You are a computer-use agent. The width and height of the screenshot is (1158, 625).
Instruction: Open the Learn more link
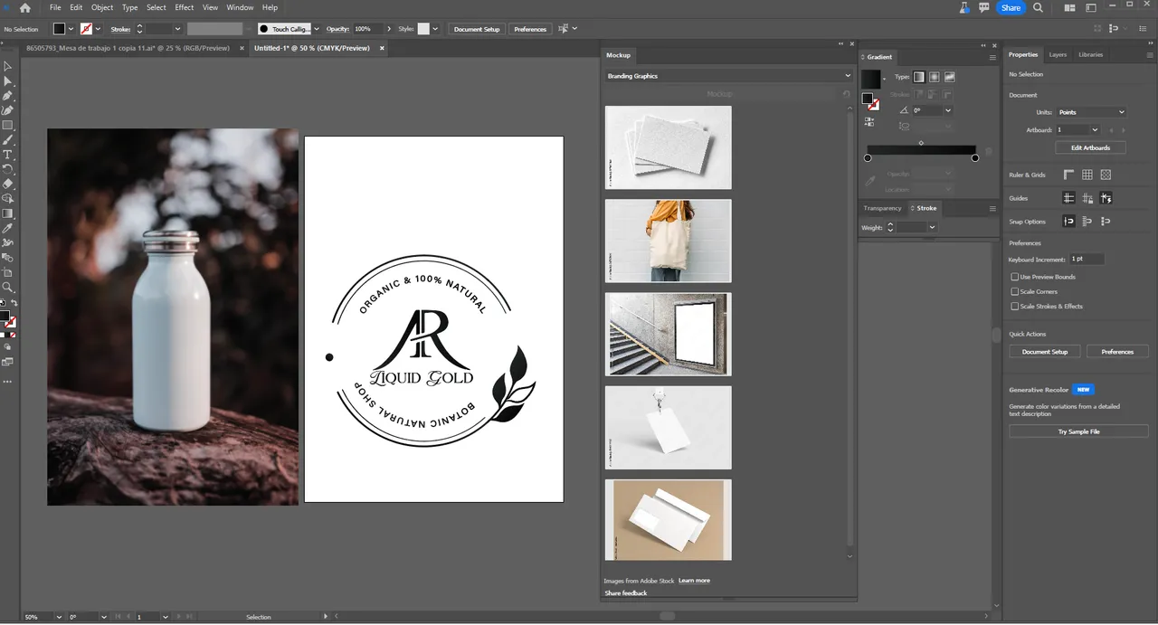(x=694, y=581)
